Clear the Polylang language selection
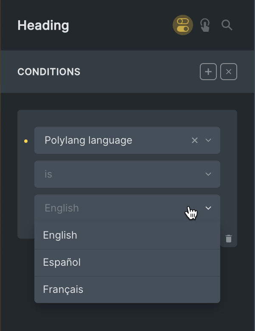The image size is (255, 331). [x=195, y=140]
